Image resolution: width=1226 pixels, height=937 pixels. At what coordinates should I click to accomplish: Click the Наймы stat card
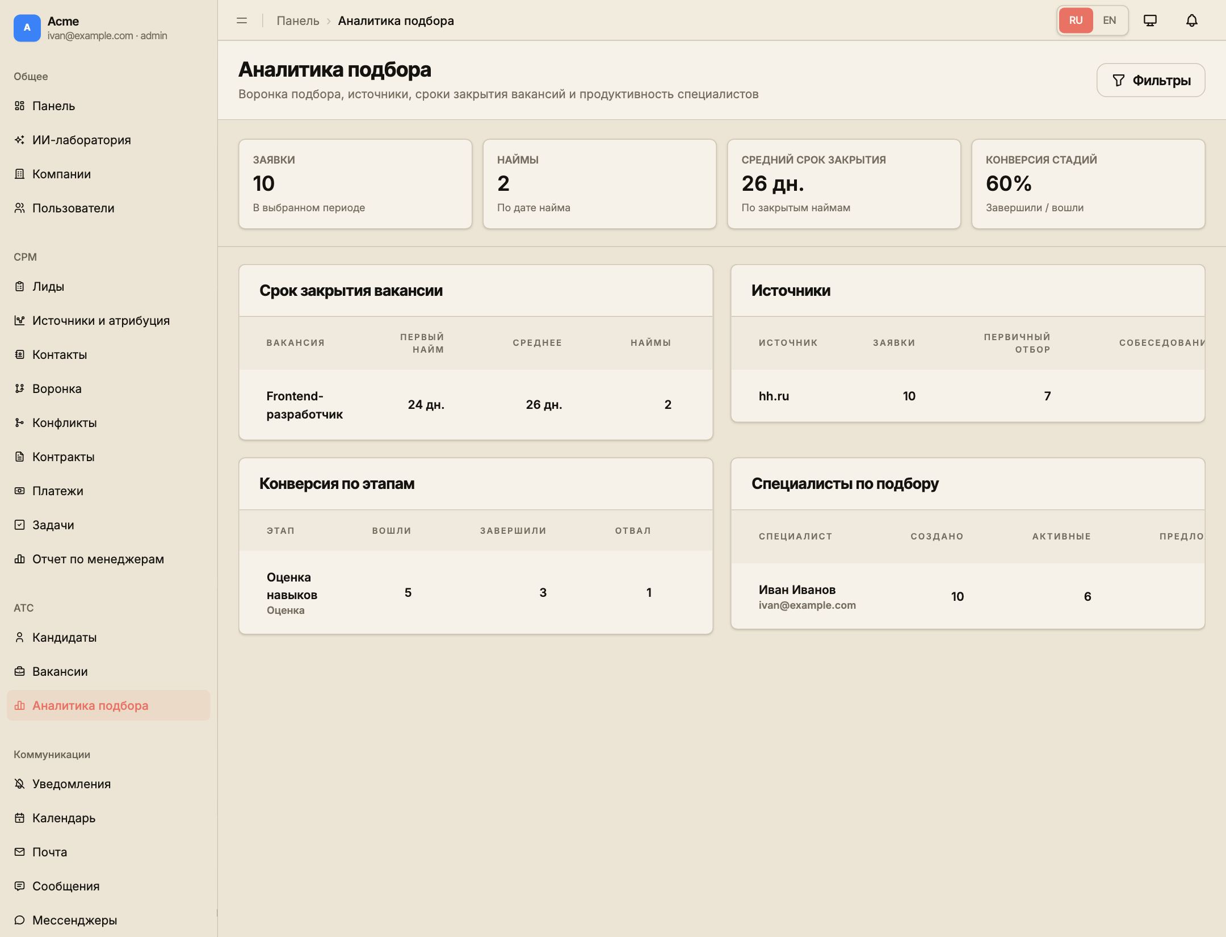599,184
